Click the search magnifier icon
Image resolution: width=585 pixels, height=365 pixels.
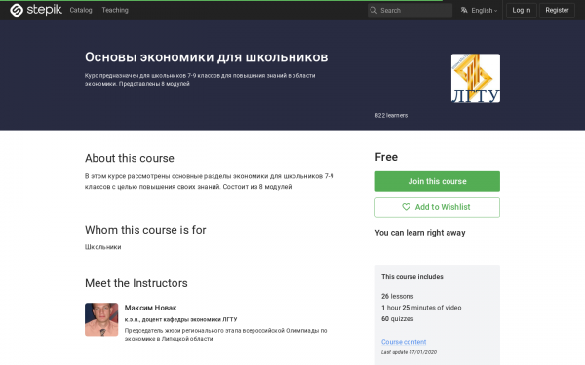373,10
